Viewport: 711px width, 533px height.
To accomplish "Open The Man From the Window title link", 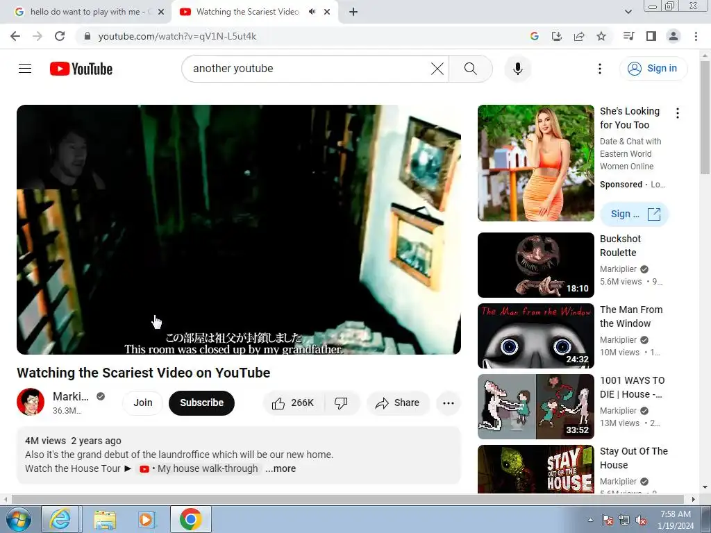I will tap(630, 316).
